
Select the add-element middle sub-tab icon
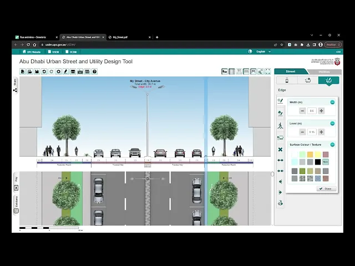click(308, 80)
